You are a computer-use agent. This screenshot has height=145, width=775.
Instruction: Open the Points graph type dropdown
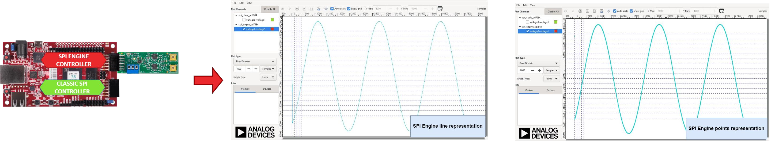551,79
